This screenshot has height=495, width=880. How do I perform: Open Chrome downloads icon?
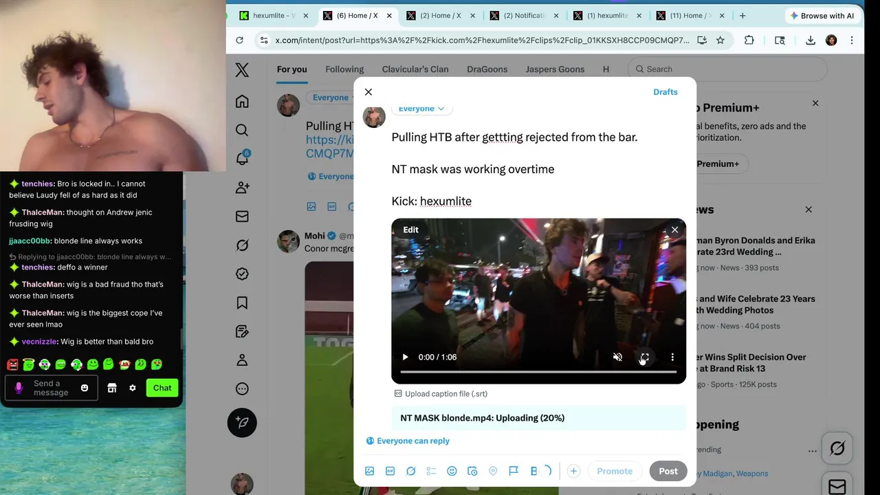[811, 40]
